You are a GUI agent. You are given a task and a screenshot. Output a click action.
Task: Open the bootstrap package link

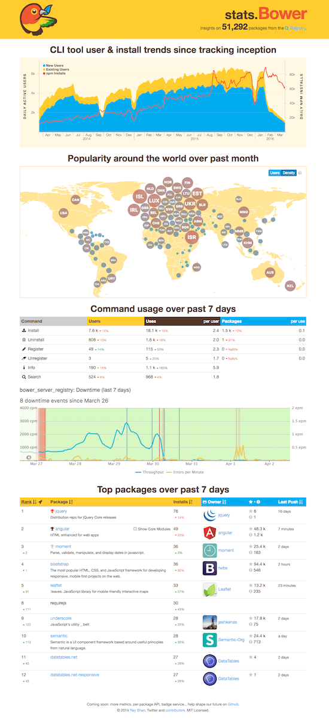(x=61, y=563)
